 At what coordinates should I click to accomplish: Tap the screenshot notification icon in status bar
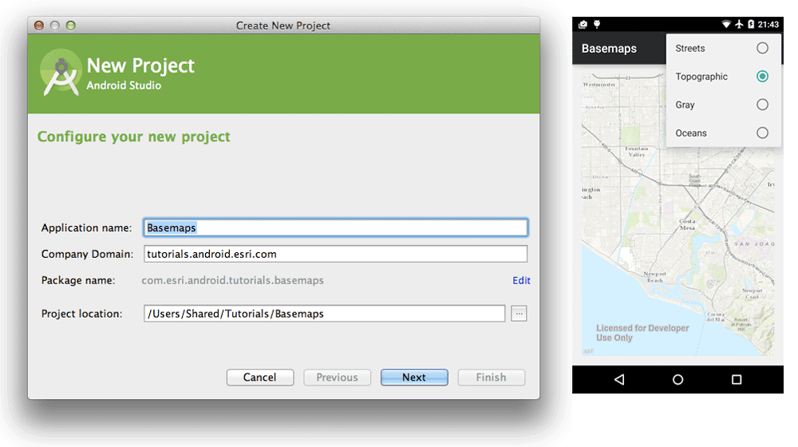click(583, 24)
